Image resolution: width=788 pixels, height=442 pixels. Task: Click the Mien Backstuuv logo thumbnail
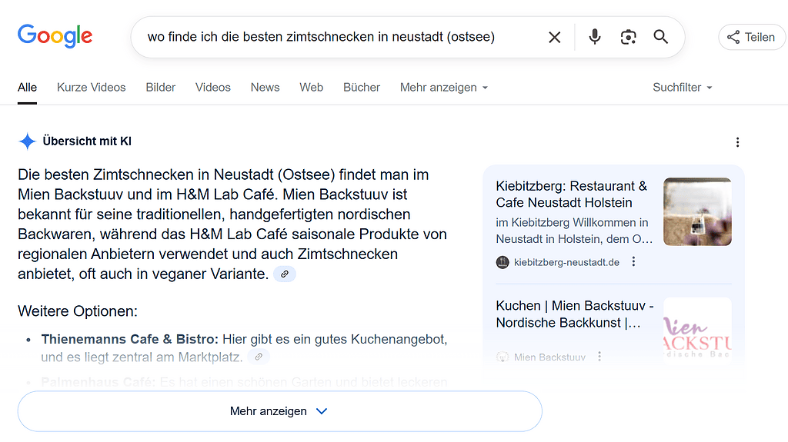pos(697,331)
